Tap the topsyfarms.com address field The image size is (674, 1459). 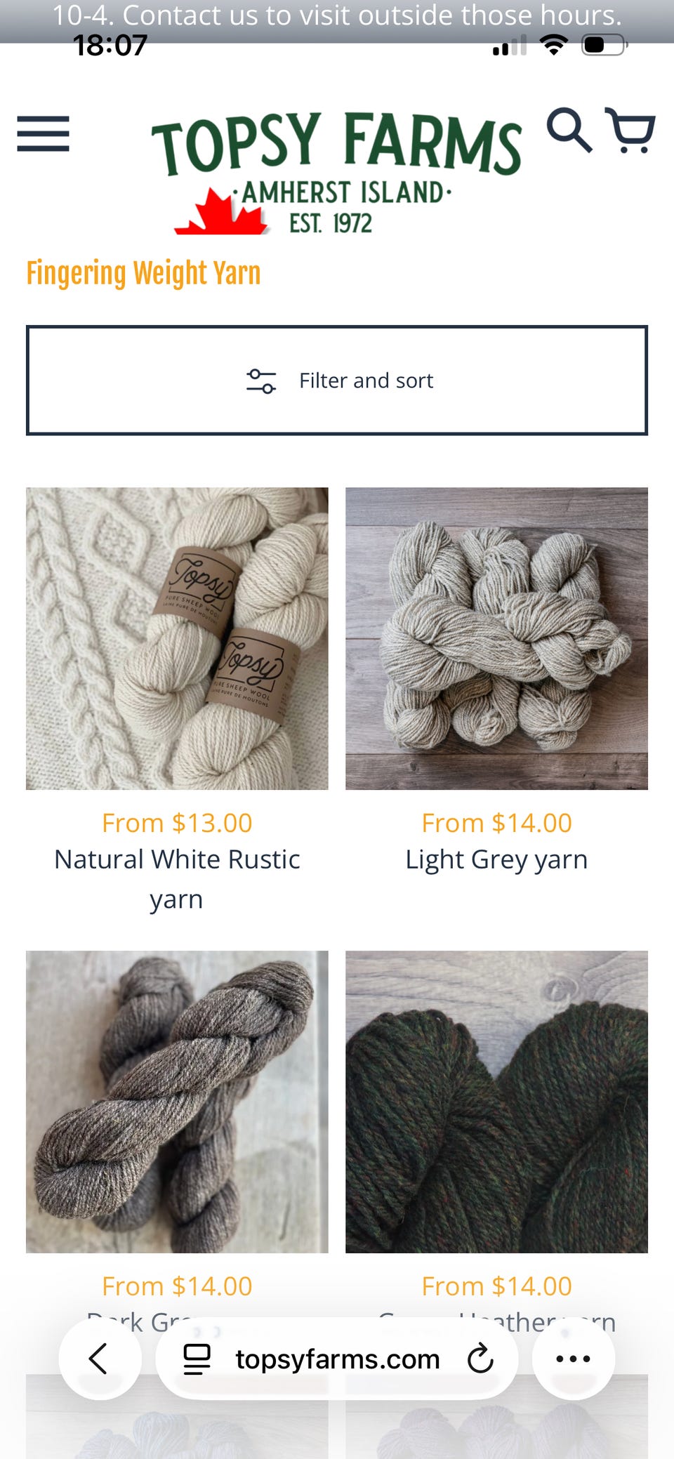tap(337, 1359)
